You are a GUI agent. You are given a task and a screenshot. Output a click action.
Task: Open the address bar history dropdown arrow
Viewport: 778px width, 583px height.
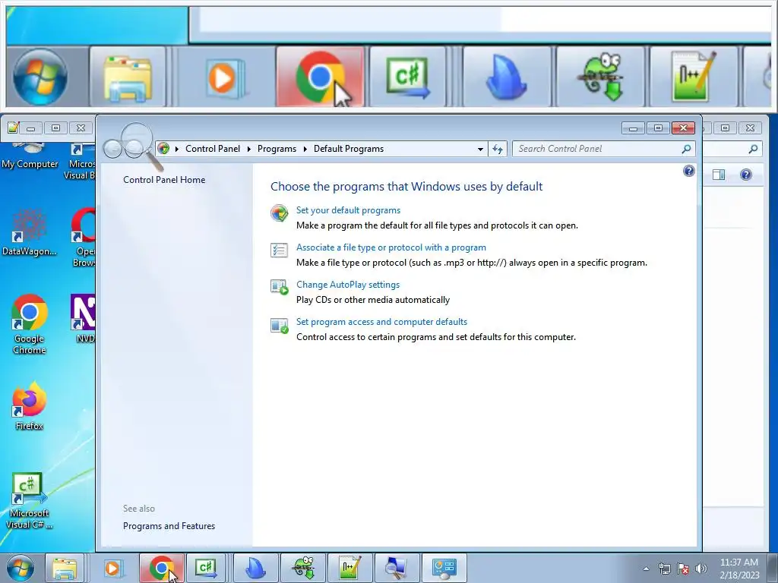[480, 149]
